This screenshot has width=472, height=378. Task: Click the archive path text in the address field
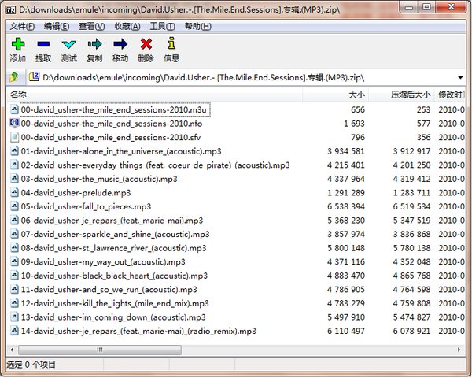point(203,77)
